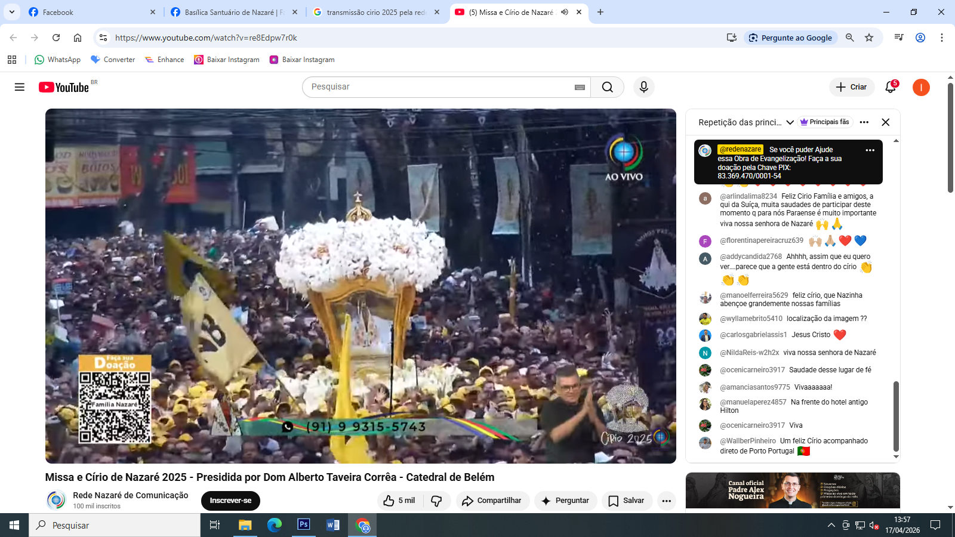The height and width of the screenshot is (537, 955).
Task: Open pinned message options menu
Action: pyautogui.click(x=870, y=150)
